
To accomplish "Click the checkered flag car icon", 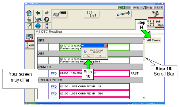I will (x=160, y=24).
